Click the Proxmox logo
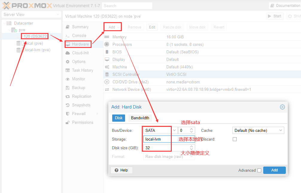301x193 pixels. click(x=27, y=6)
